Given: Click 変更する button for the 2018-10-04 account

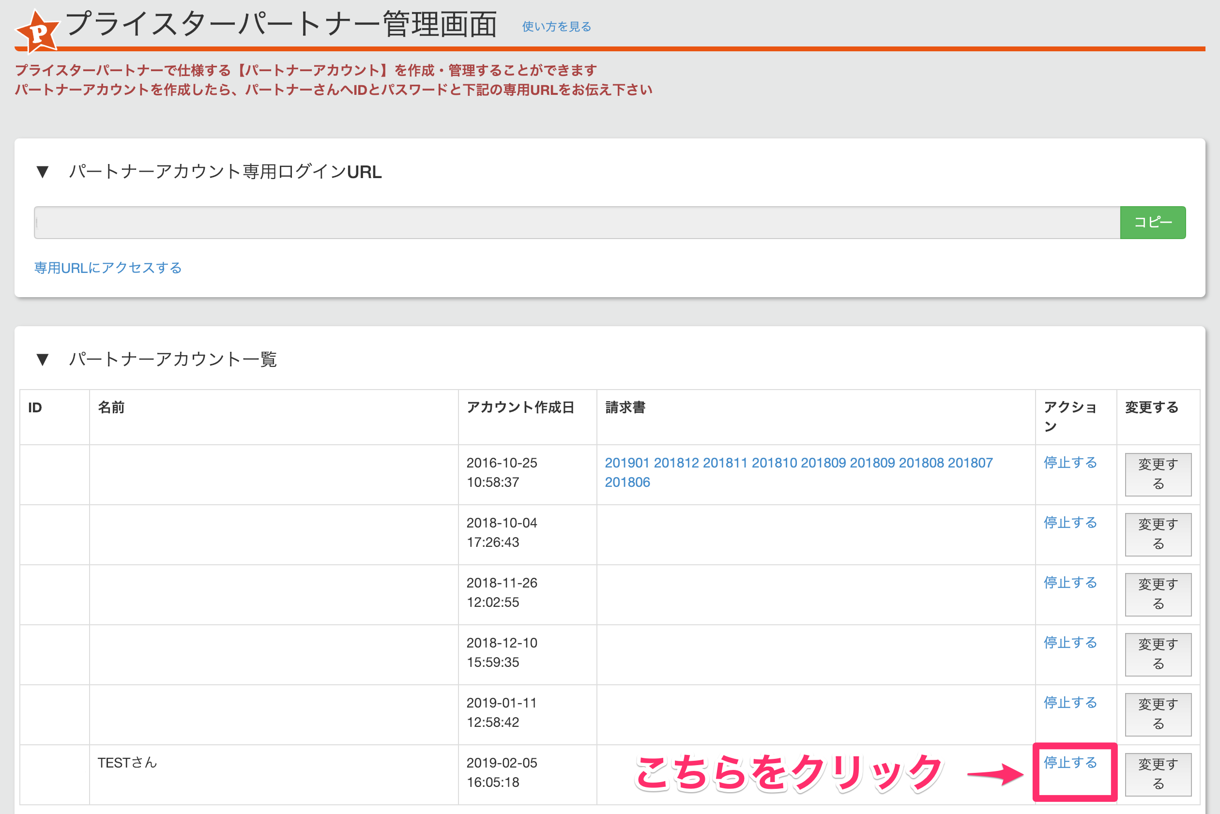Looking at the screenshot, I should [x=1158, y=535].
